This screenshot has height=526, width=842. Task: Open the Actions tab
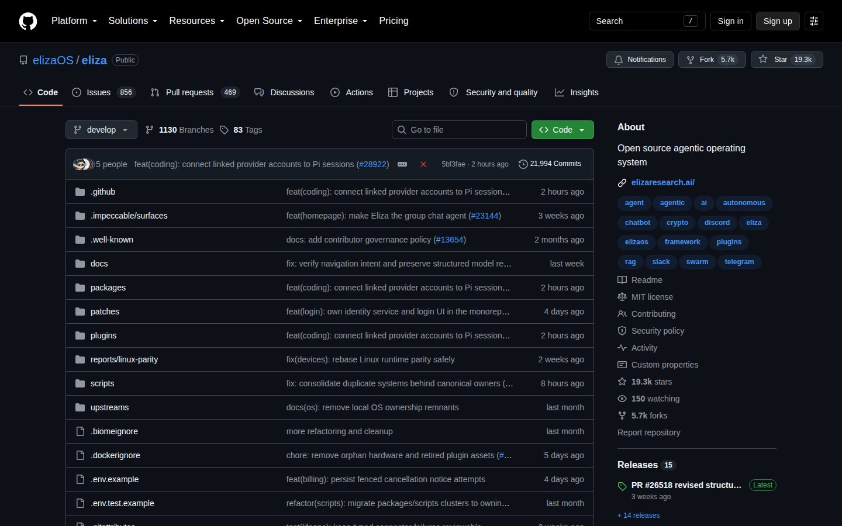(351, 92)
